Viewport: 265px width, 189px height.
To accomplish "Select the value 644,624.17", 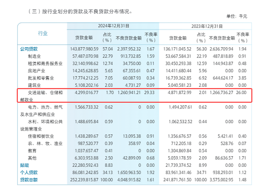I will pos(223,78).
